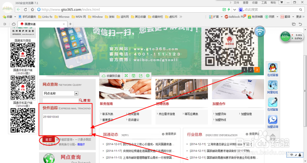Click the 翻译 translate extension
The image size is (307, 163).
point(285,17)
